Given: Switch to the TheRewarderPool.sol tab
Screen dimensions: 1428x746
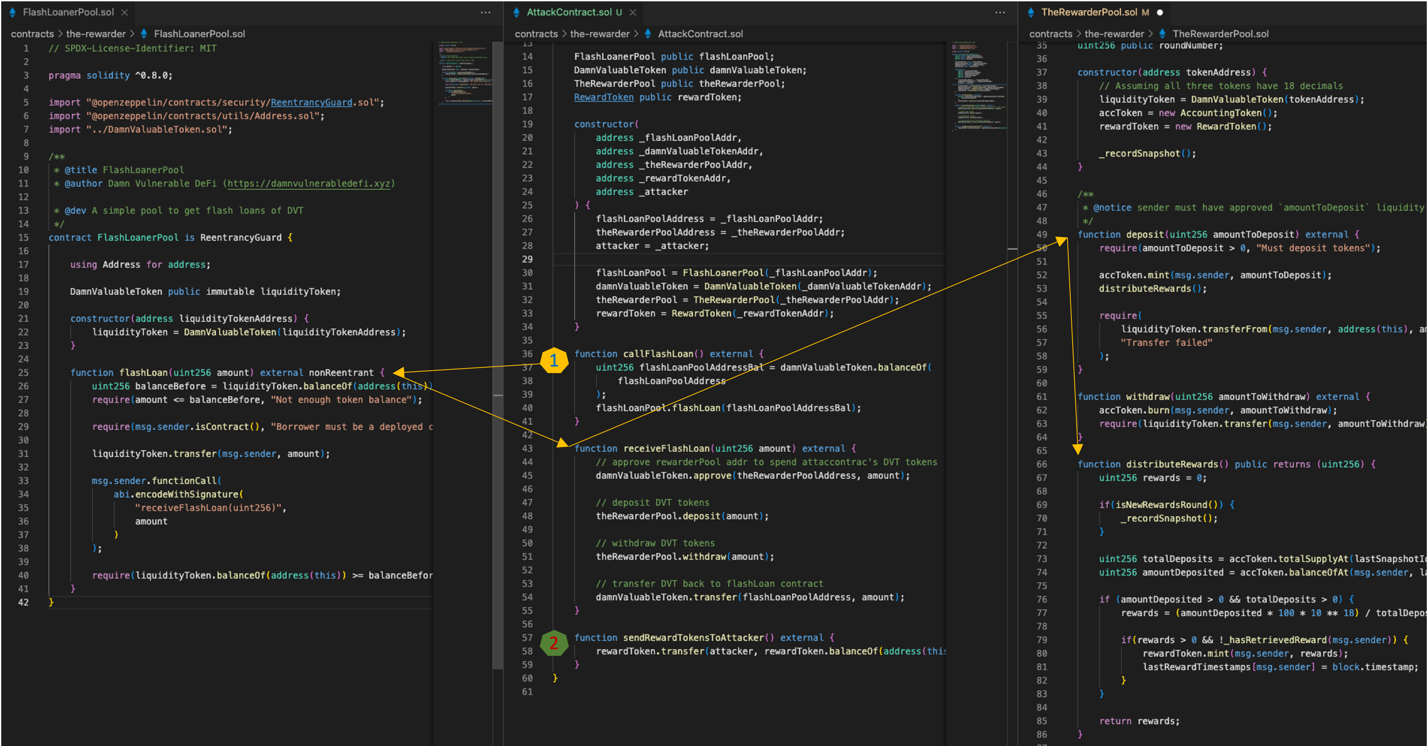Looking at the screenshot, I should coord(1089,12).
